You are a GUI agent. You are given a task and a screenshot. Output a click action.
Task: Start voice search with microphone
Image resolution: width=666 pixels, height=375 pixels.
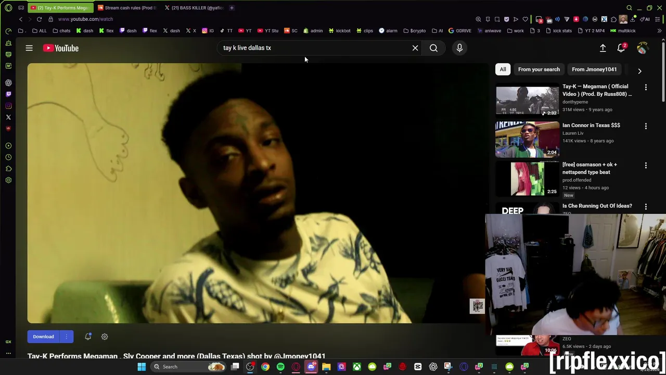(459, 48)
